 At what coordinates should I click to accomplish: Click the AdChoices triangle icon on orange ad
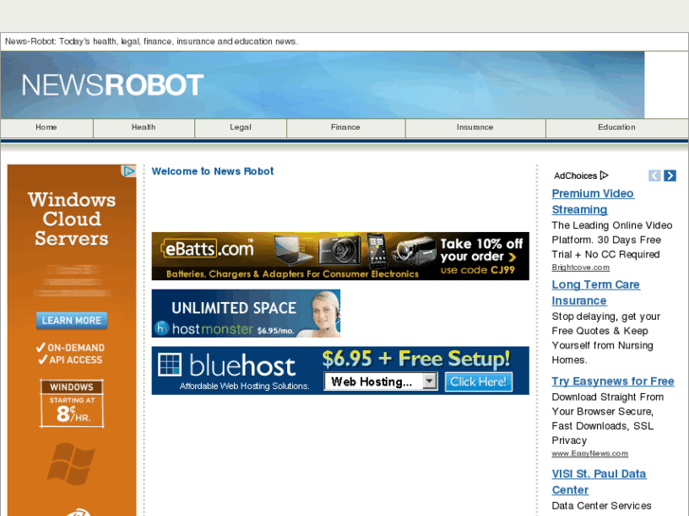128,170
